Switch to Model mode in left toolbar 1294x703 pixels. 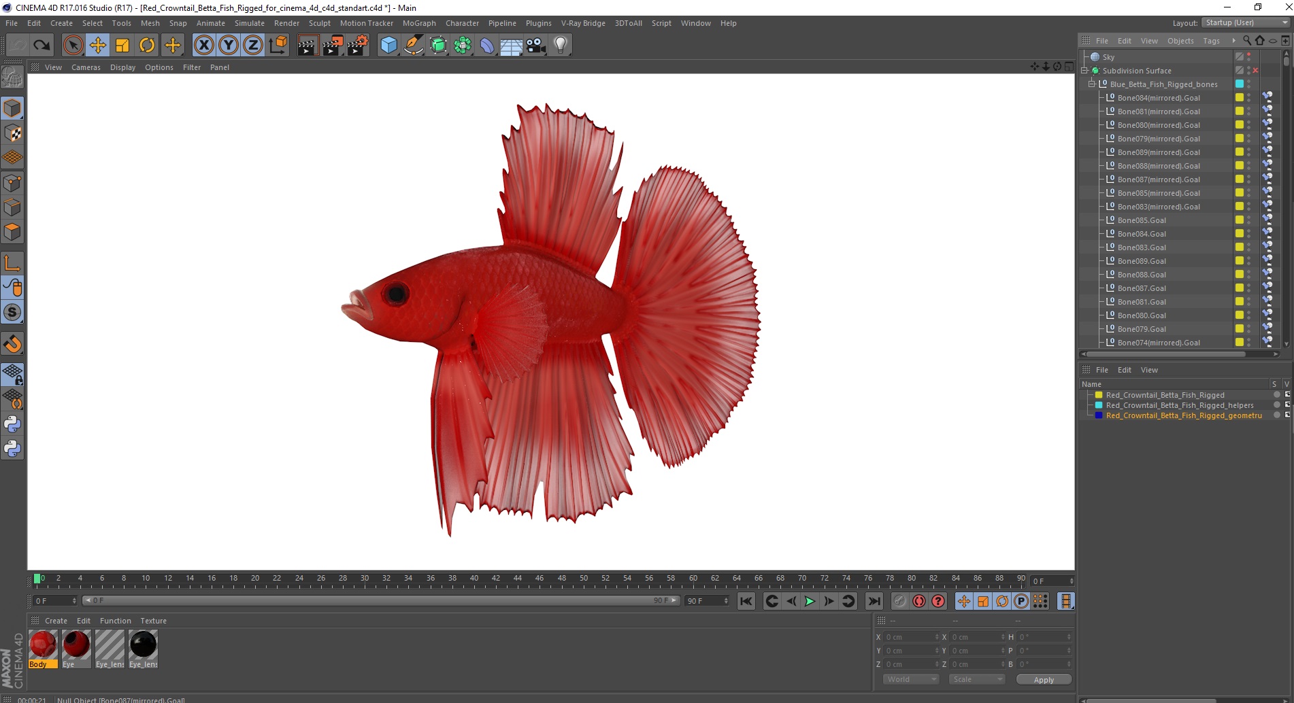tap(12, 108)
